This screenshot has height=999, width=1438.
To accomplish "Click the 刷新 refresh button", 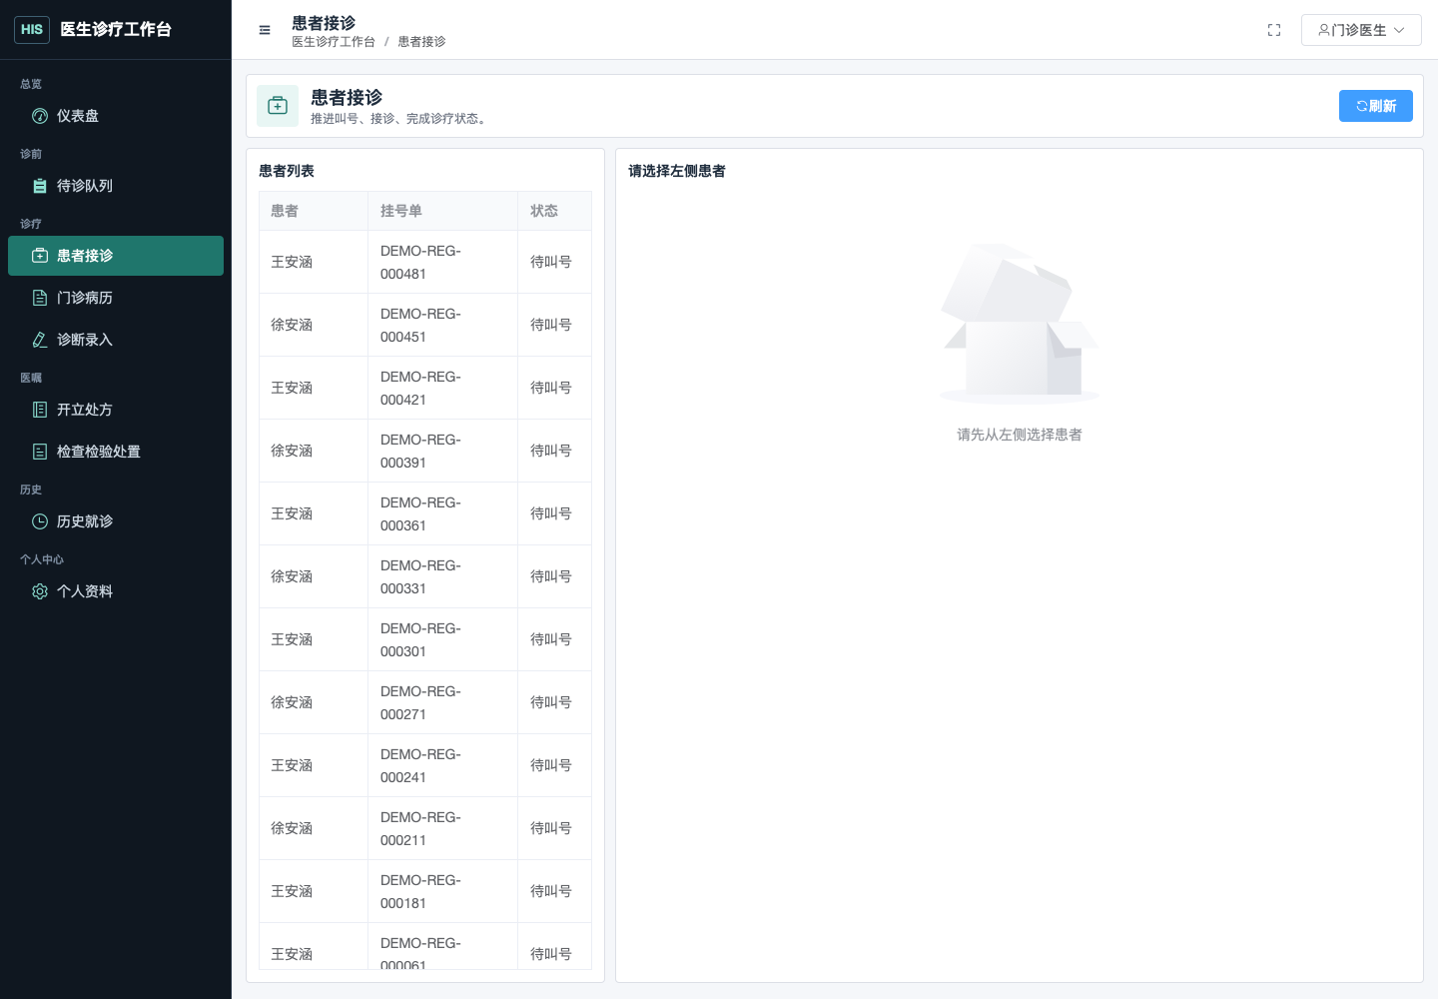I will pos(1376,106).
